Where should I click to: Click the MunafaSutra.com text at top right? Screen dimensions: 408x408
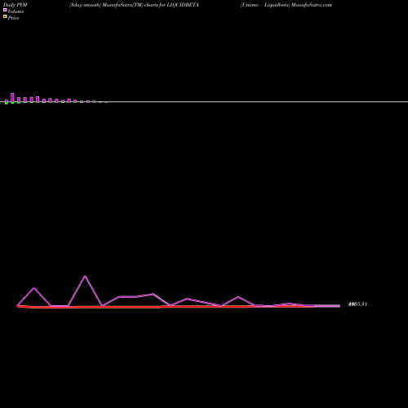[x=311, y=5]
